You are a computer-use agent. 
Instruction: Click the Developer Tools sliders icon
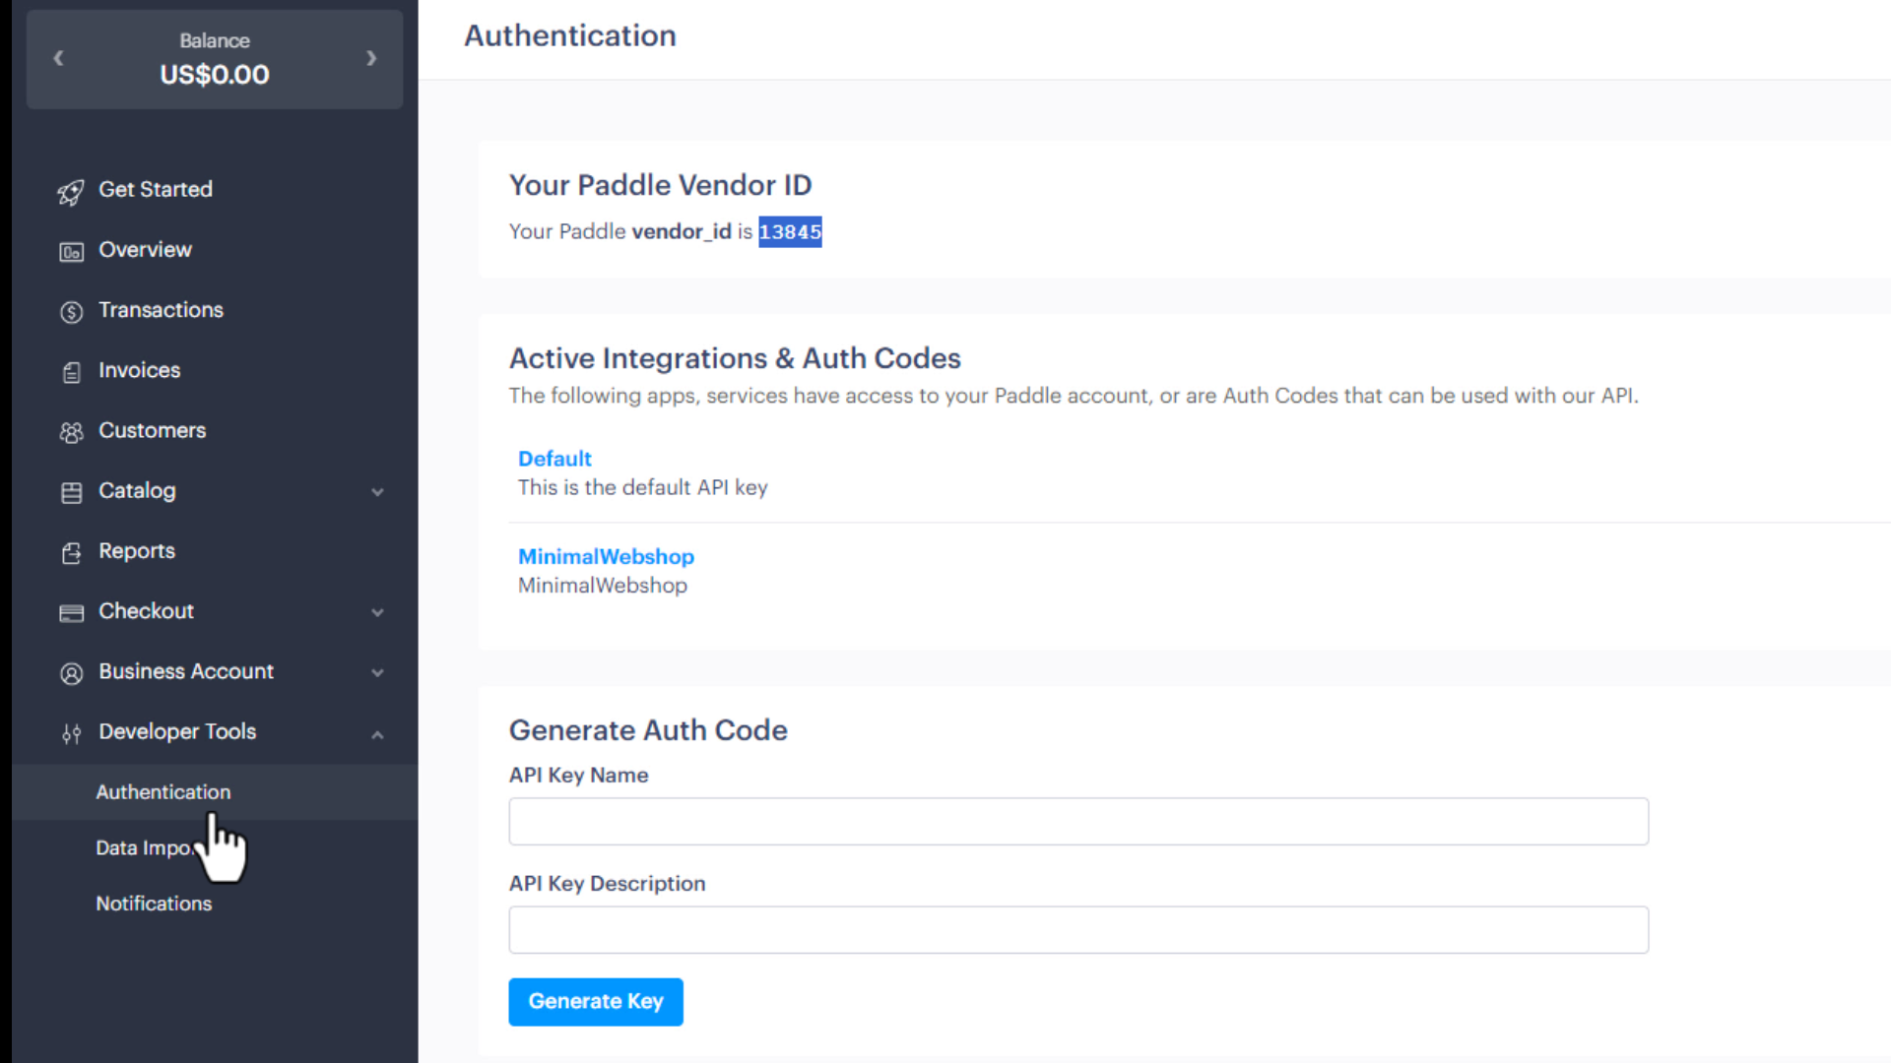71,733
